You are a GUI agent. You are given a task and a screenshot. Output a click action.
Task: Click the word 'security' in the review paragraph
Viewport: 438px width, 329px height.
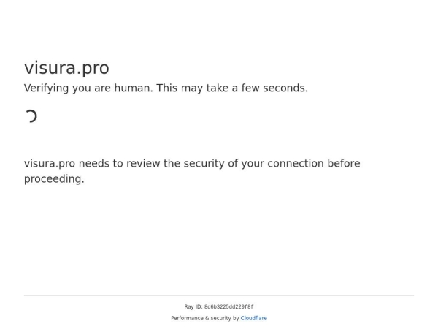(204, 163)
